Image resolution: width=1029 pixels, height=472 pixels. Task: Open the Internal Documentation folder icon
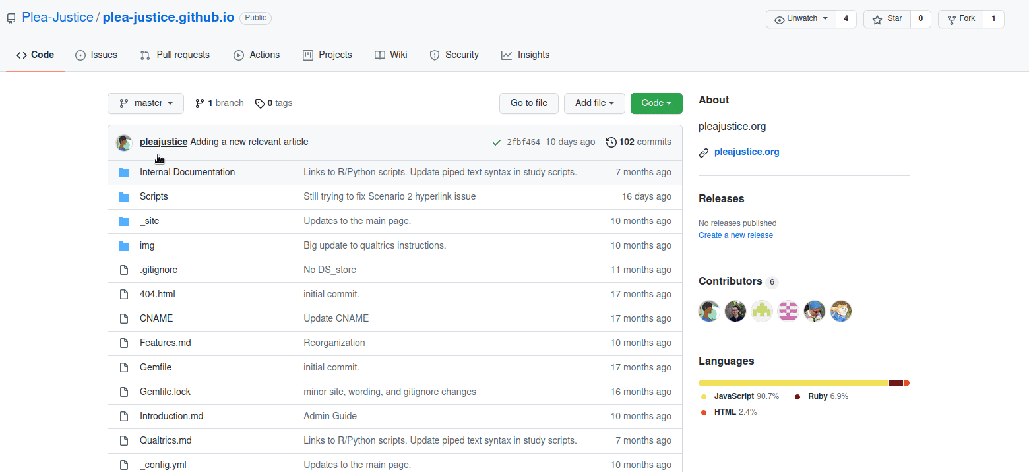124,173
